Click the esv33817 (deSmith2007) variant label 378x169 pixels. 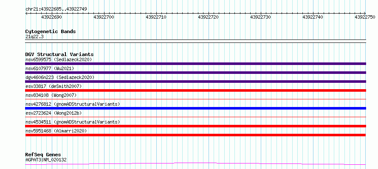[x=54, y=86]
